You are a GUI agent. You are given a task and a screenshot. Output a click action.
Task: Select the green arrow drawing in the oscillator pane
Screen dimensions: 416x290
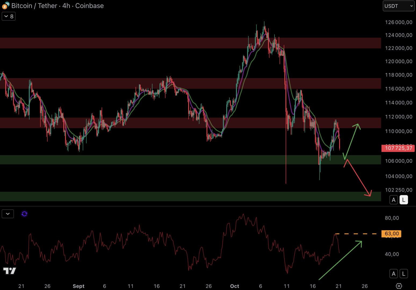pos(341,260)
